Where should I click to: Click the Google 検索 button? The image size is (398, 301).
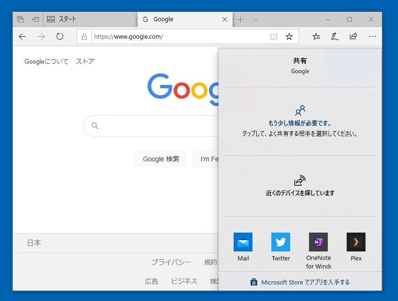pos(161,159)
